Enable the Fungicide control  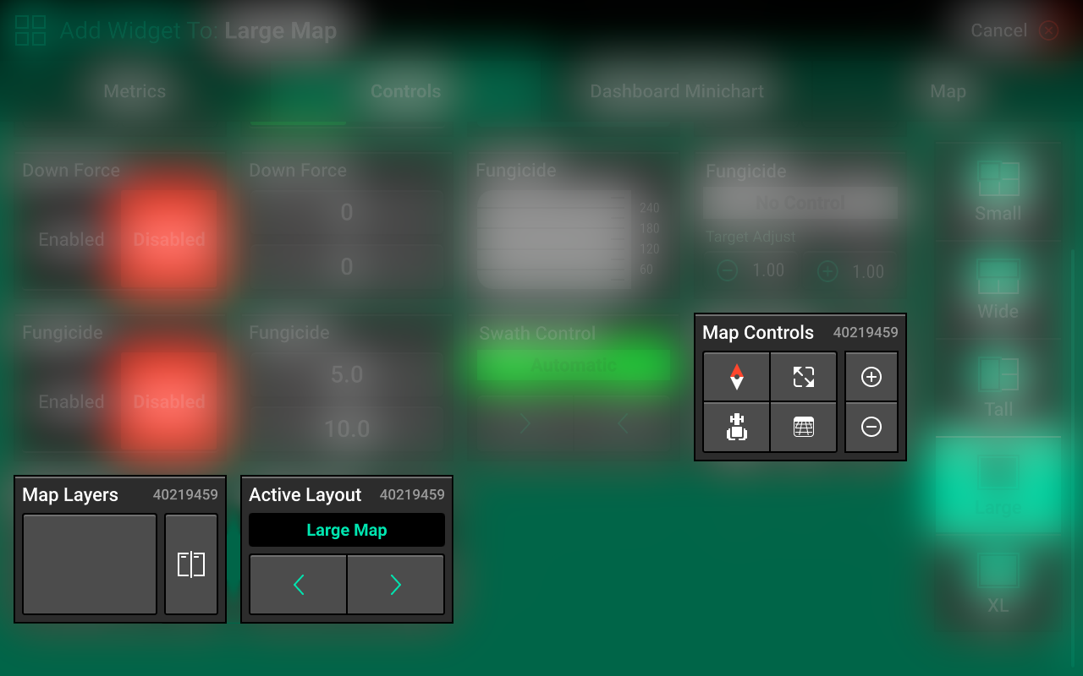71,401
